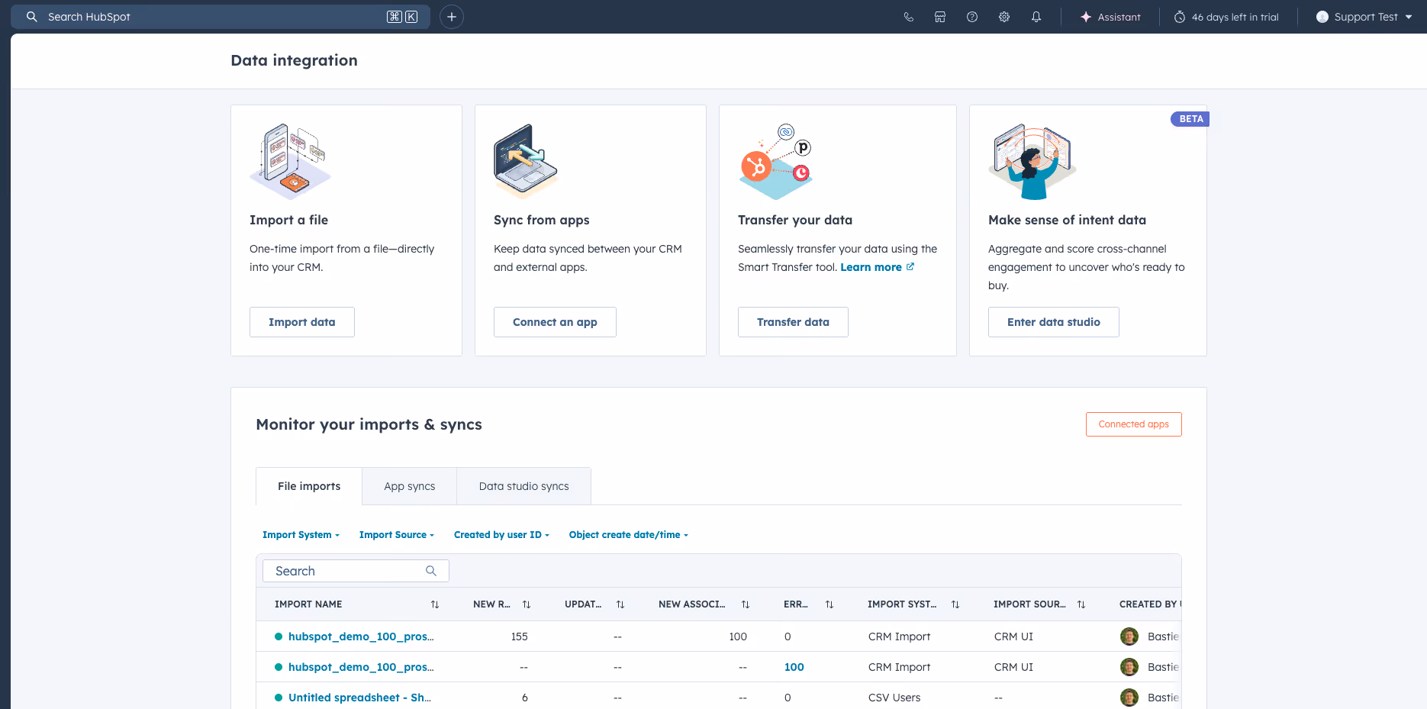Check notifications via the bell icon

pyautogui.click(x=1036, y=16)
